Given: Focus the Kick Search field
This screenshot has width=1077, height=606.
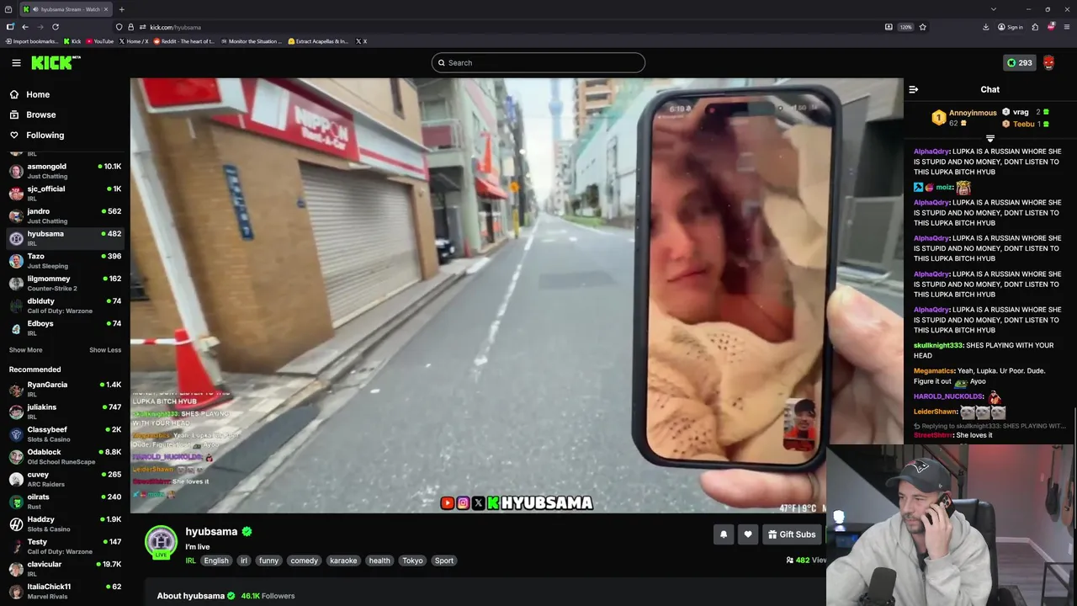Looking at the screenshot, I should tap(538, 62).
